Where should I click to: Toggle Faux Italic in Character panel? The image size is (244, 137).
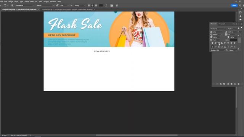pos(215,43)
